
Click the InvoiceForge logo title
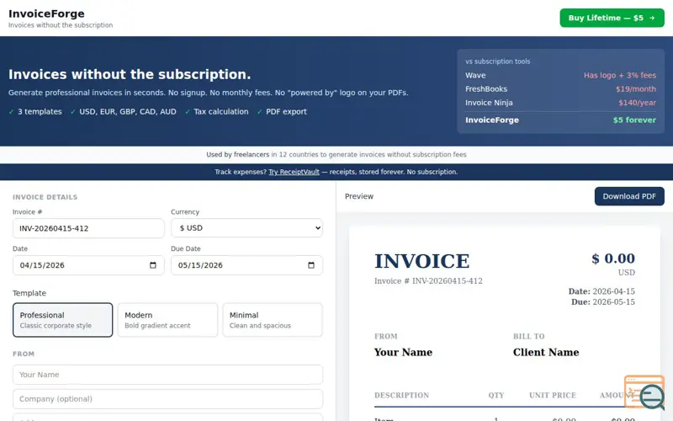pyautogui.click(x=46, y=13)
